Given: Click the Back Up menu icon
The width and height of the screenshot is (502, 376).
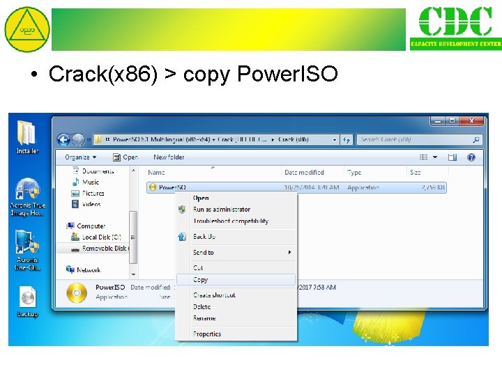Looking at the screenshot, I should click(182, 237).
